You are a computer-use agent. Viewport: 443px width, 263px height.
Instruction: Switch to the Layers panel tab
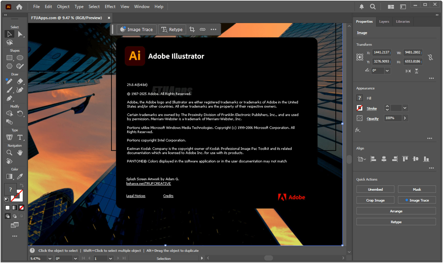[384, 21]
